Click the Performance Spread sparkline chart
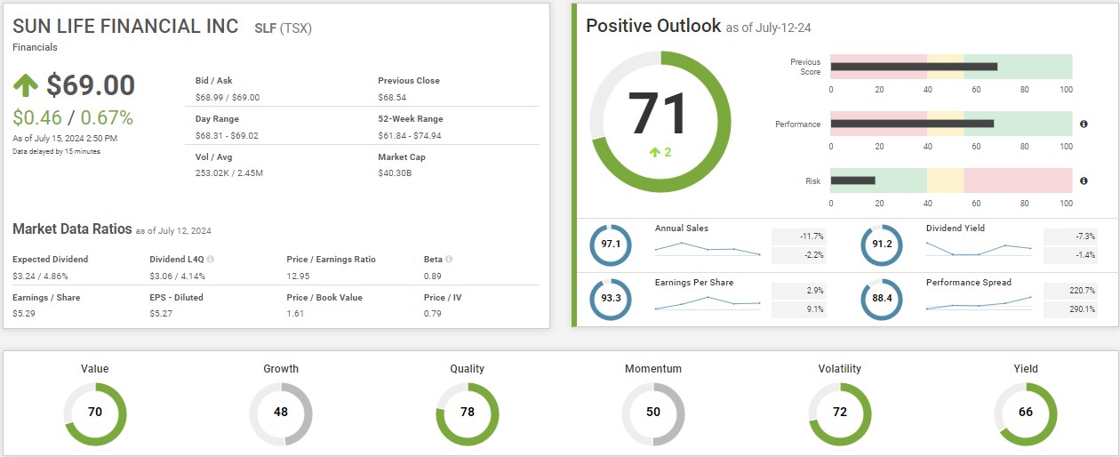This screenshot has height=457, width=1120. pos(979,303)
